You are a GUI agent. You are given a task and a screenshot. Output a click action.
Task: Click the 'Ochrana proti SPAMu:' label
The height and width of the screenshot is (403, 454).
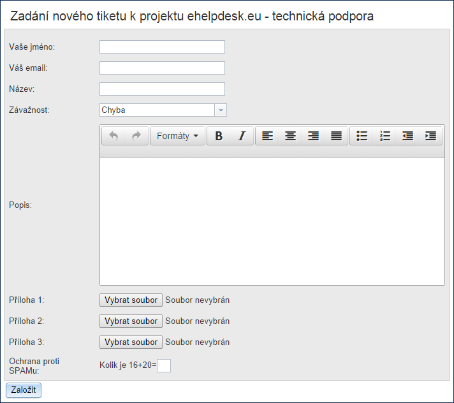pyautogui.click(x=34, y=366)
